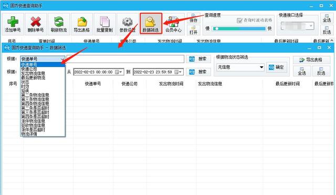
Task: Click the 确定 button
Action: tap(277, 67)
